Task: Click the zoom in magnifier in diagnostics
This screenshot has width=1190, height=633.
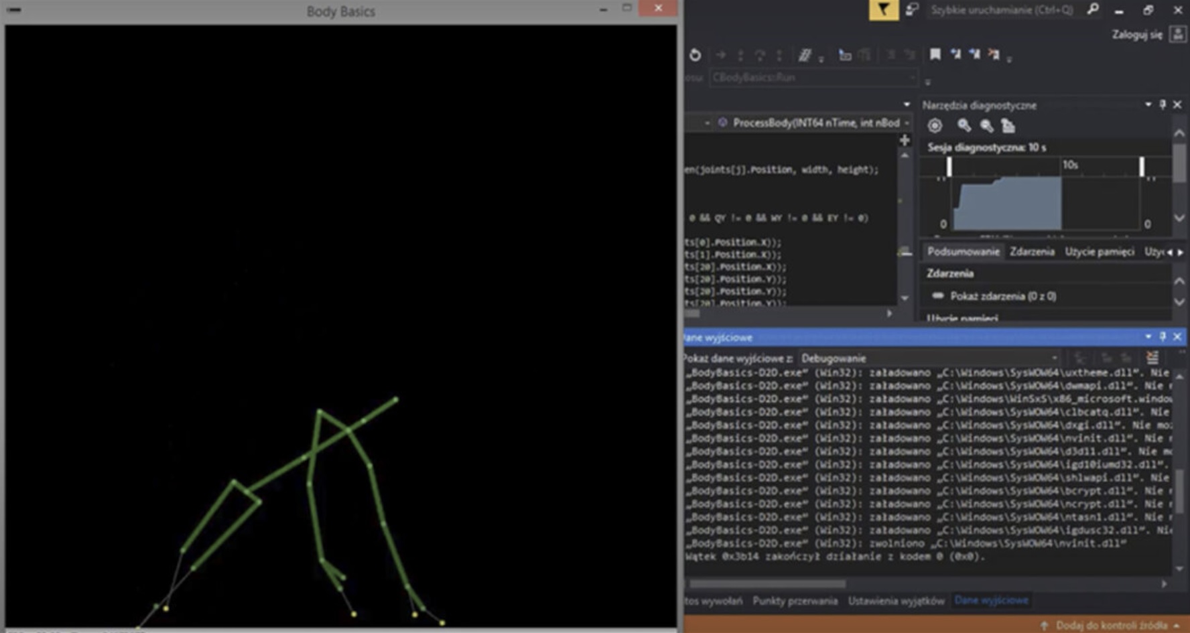Action: pos(964,125)
